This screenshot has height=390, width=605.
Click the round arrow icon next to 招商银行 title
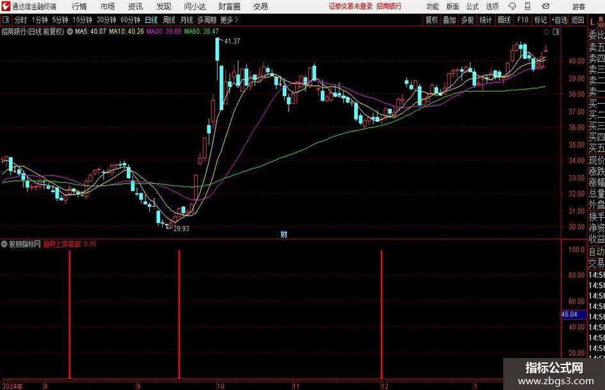[x=70, y=31]
